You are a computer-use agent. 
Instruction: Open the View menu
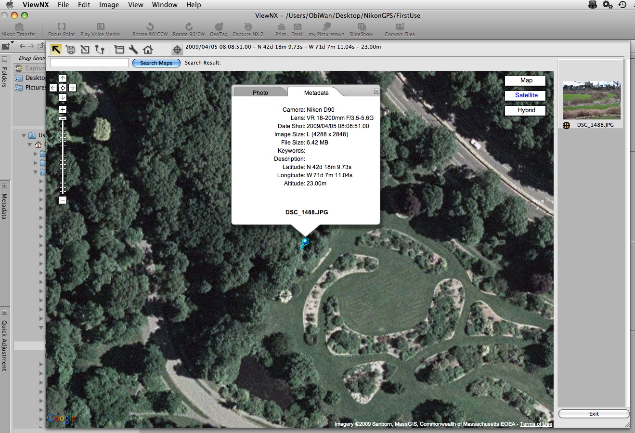(x=136, y=5)
